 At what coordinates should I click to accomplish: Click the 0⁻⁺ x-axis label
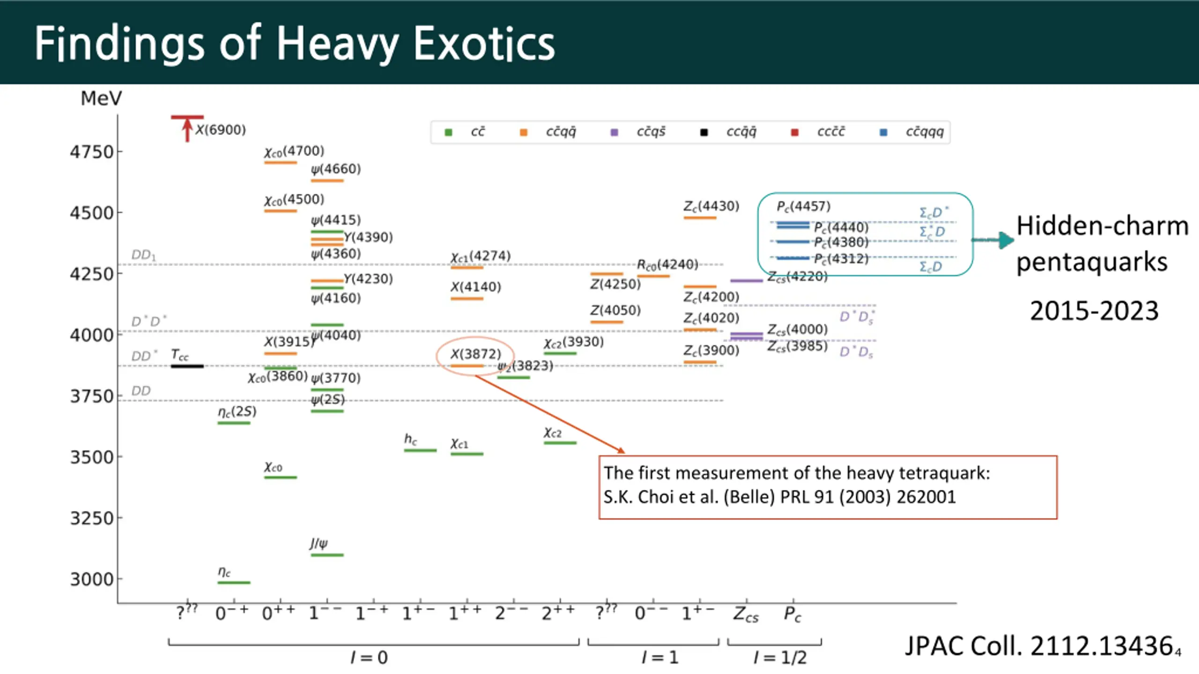[x=232, y=613]
